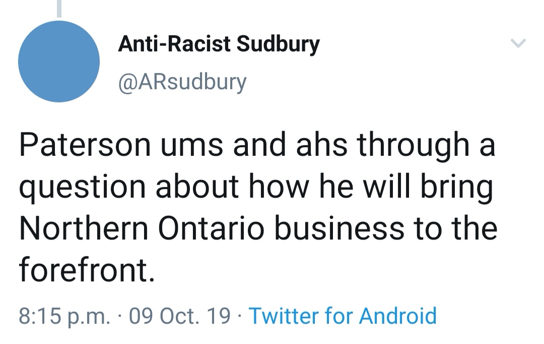Viewport: 544px width, 344px height.
Task: Click the Anti-Racist part of account name
Action: (174, 44)
